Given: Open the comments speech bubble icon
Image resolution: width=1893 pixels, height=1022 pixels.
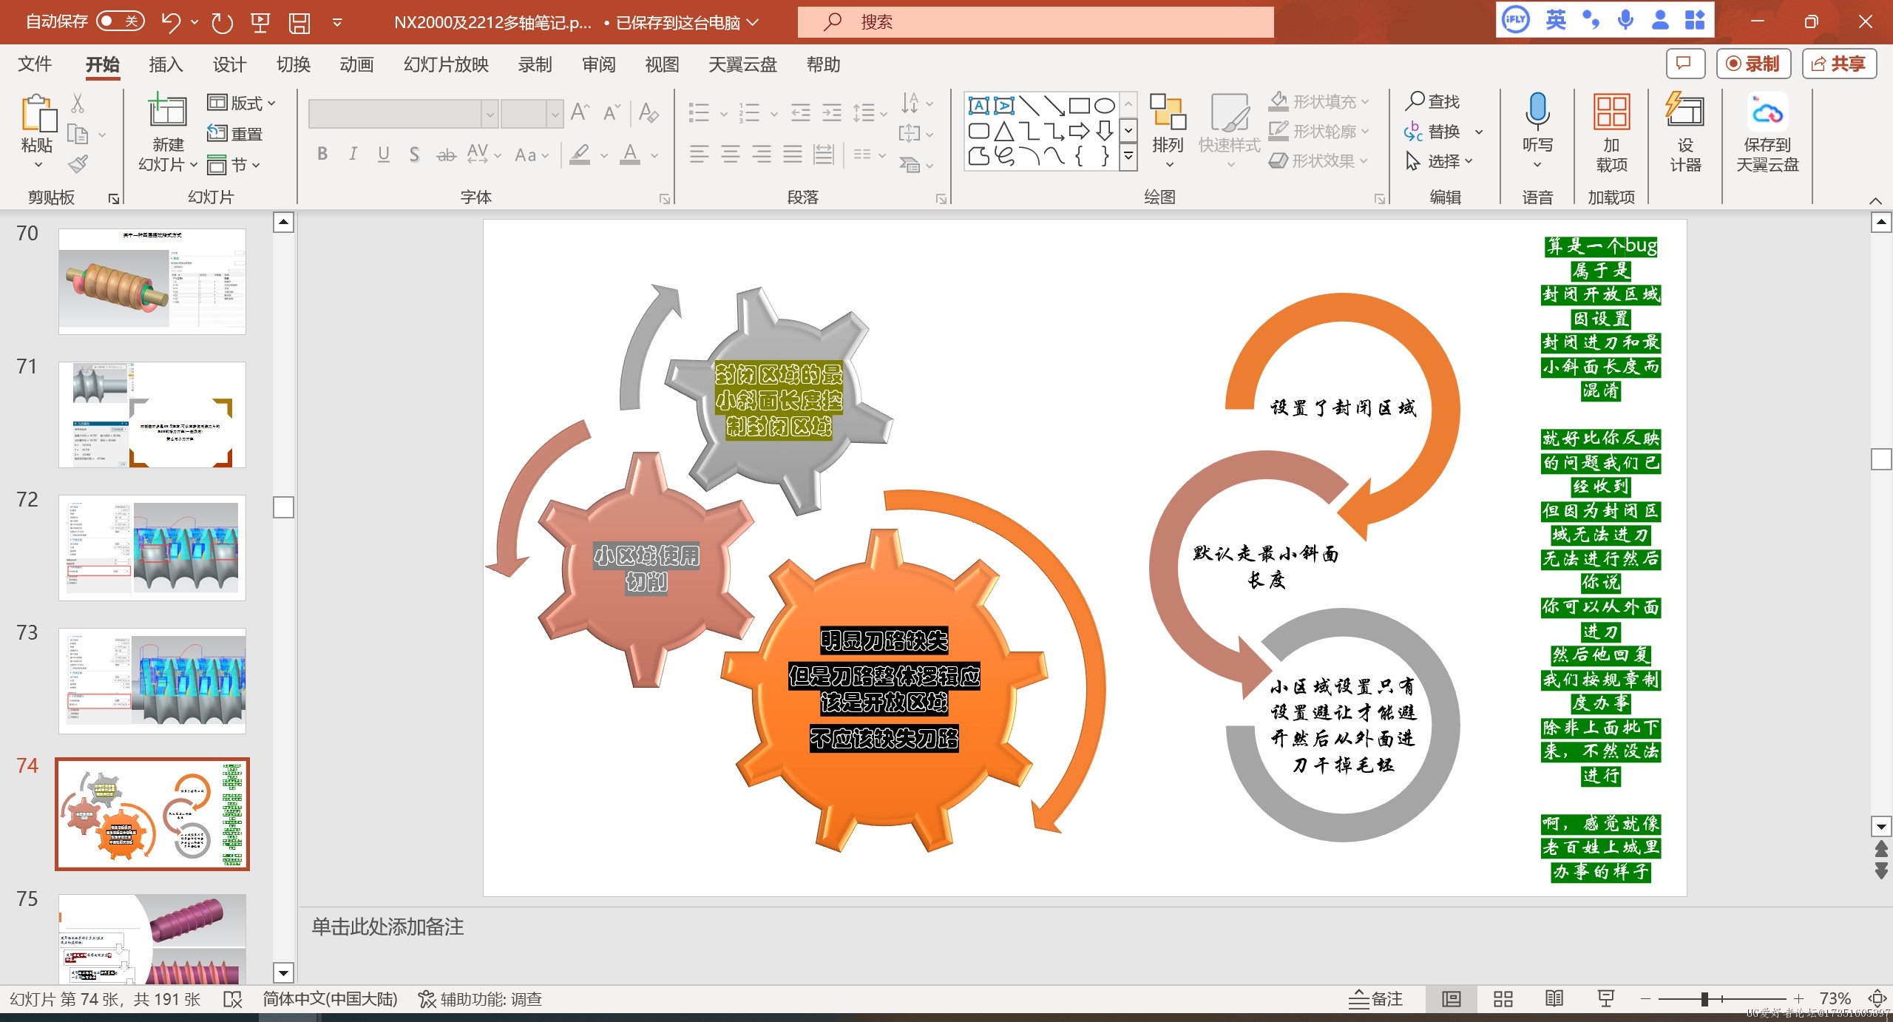Looking at the screenshot, I should (1685, 64).
